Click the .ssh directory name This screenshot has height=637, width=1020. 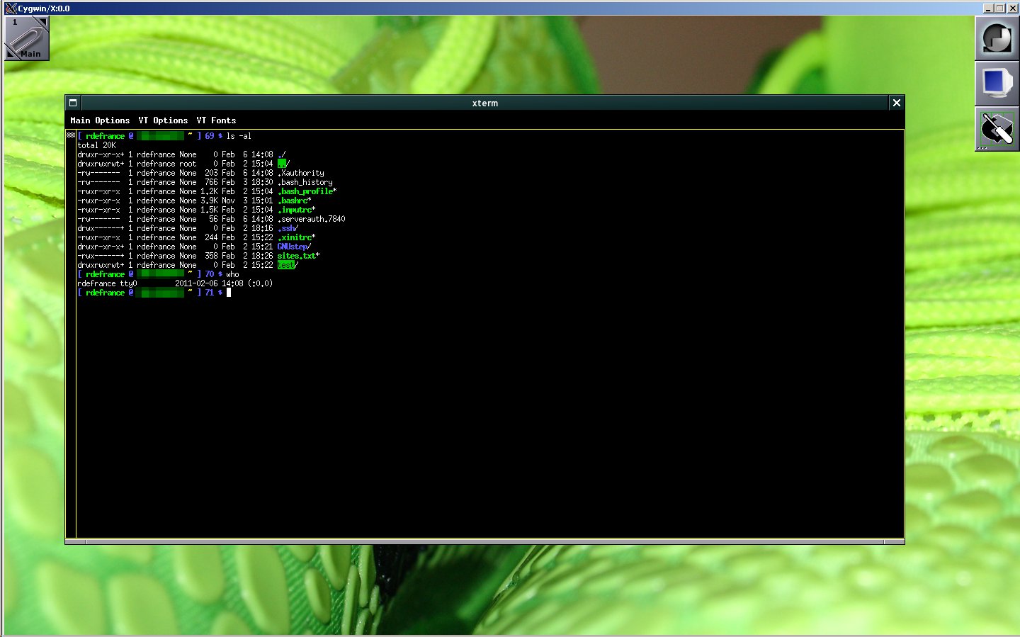pyautogui.click(x=285, y=228)
